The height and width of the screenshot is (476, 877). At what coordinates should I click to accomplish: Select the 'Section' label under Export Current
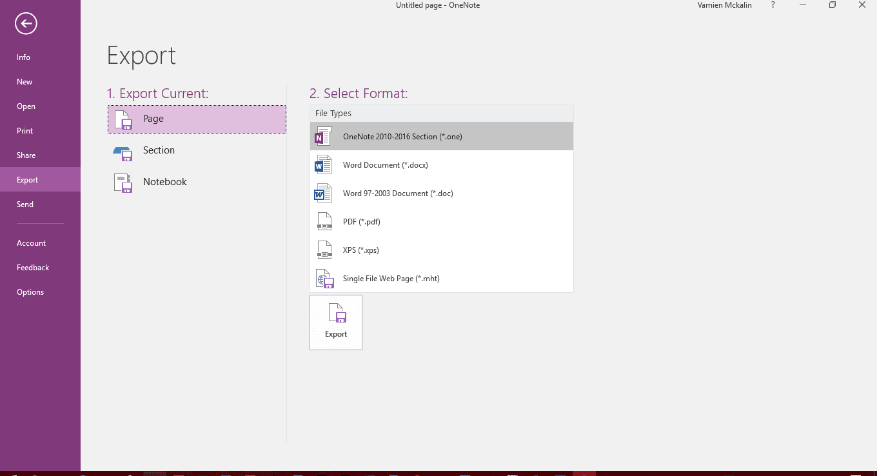[159, 150]
